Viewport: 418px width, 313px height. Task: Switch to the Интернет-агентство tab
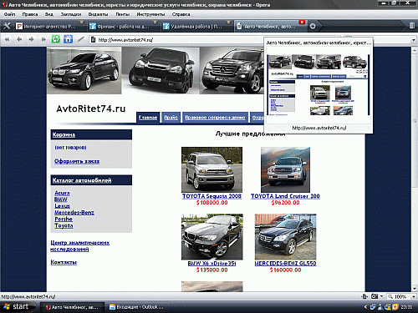click(x=49, y=27)
